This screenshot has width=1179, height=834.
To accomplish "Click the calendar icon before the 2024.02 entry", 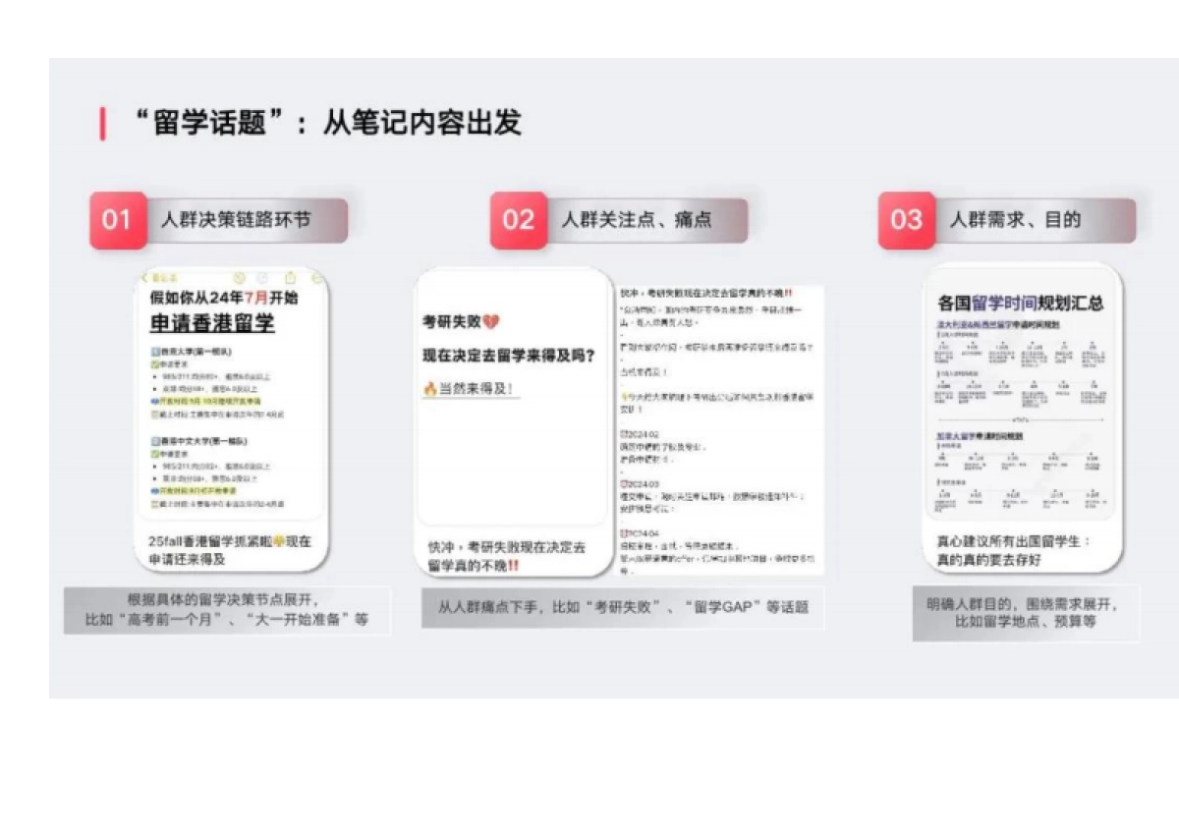I will pos(622,432).
